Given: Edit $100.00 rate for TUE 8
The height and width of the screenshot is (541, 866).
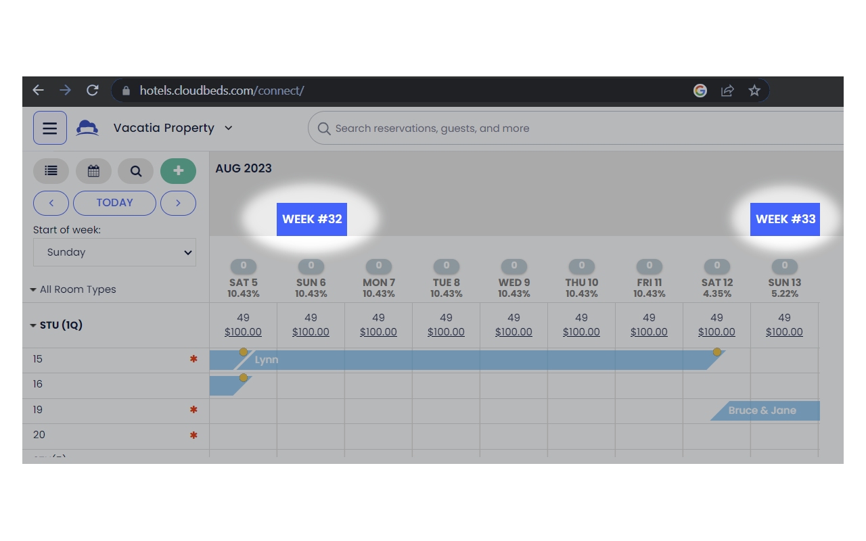Looking at the screenshot, I should pyautogui.click(x=446, y=332).
